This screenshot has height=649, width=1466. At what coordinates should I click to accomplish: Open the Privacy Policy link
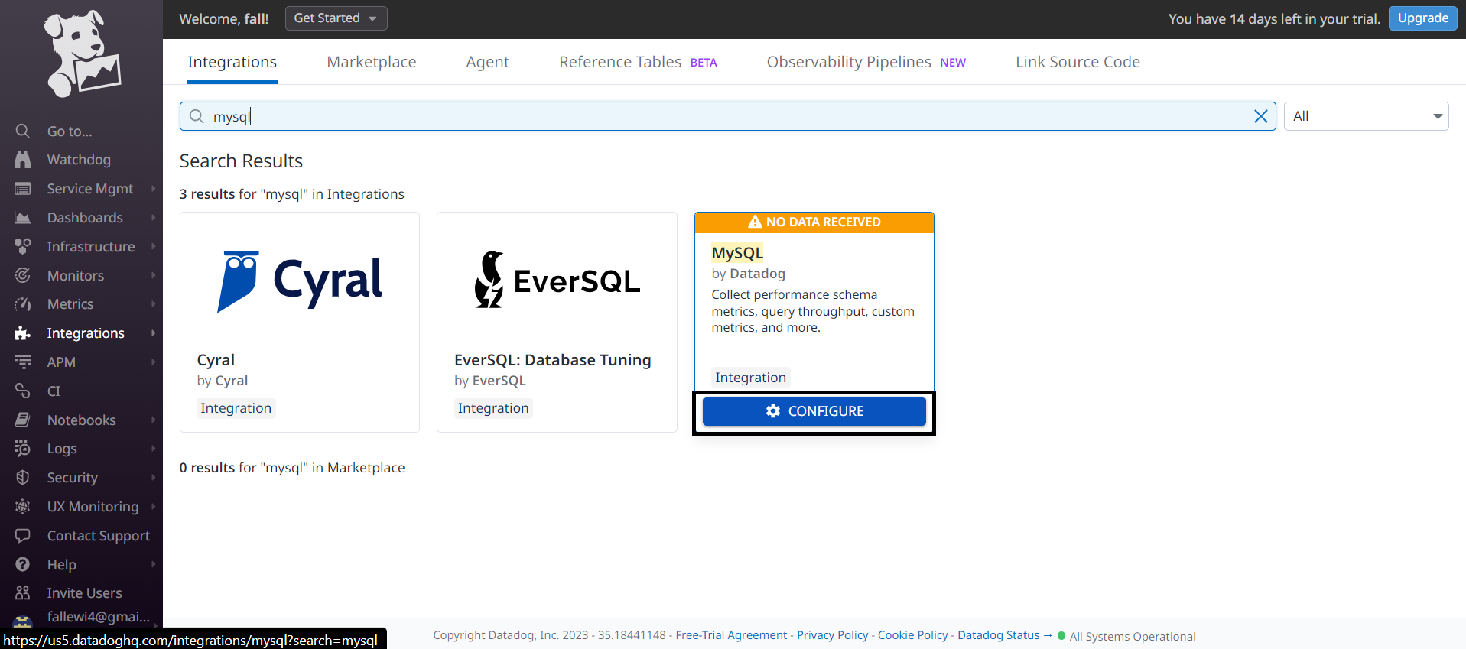pyautogui.click(x=833, y=635)
